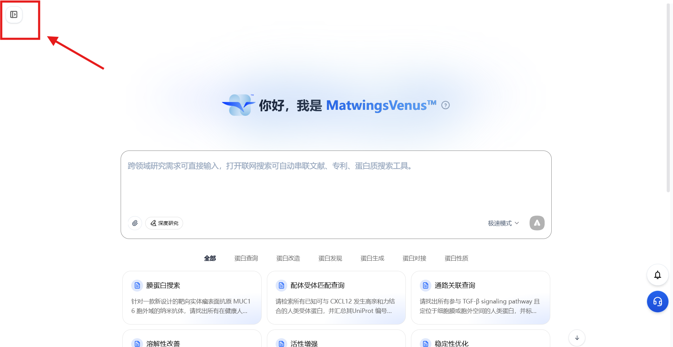
Task: Open the 通路关联查询 example card title
Action: (x=455, y=286)
